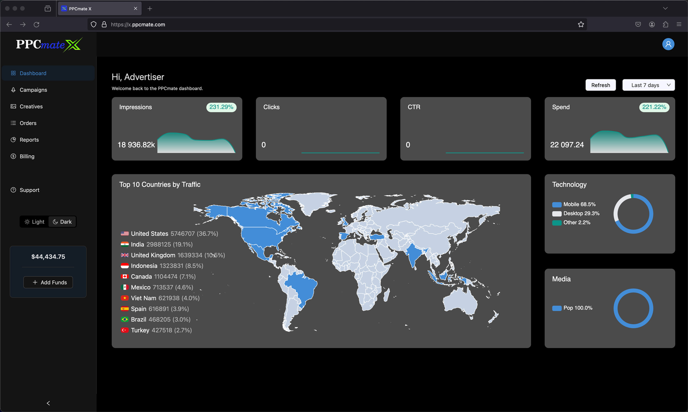Toggle to Light mode

point(35,222)
